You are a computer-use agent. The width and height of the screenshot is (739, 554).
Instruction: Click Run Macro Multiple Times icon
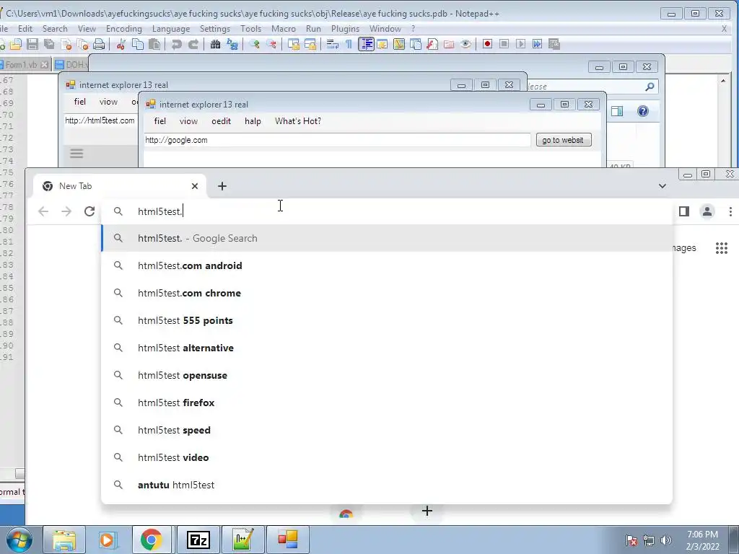coord(537,44)
